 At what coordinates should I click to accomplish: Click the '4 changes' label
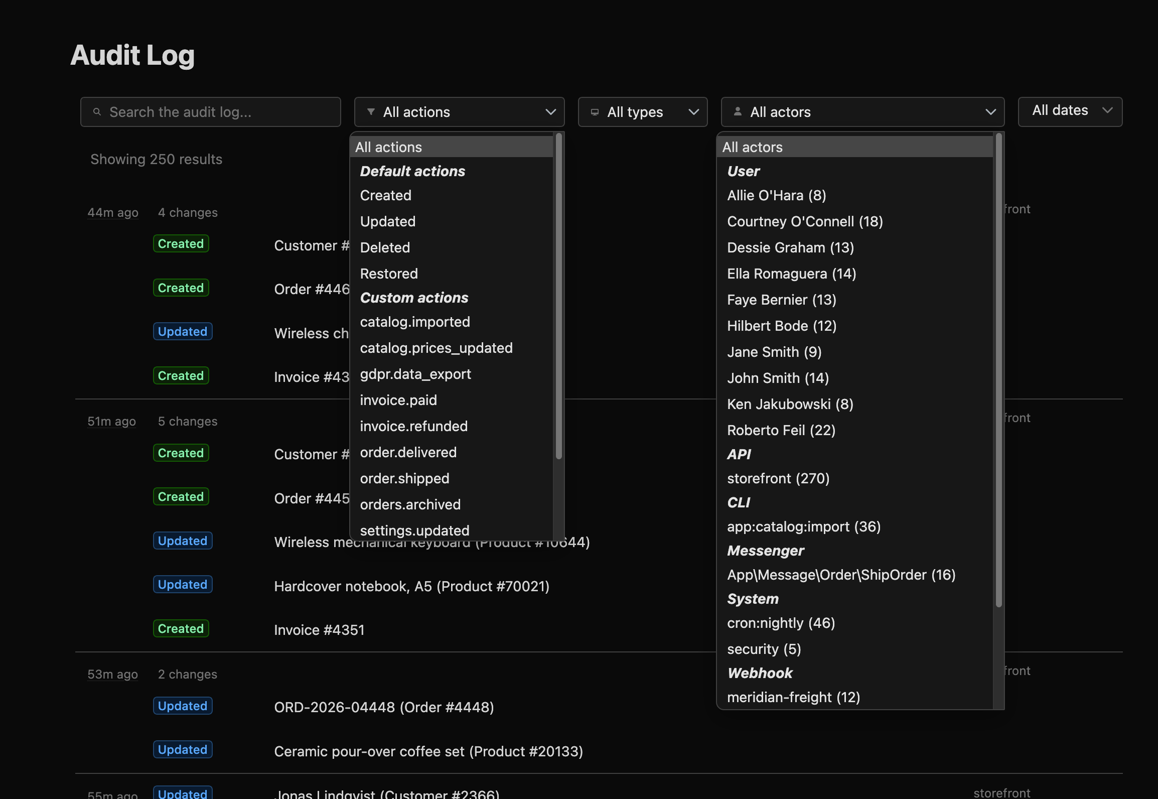pyautogui.click(x=188, y=212)
